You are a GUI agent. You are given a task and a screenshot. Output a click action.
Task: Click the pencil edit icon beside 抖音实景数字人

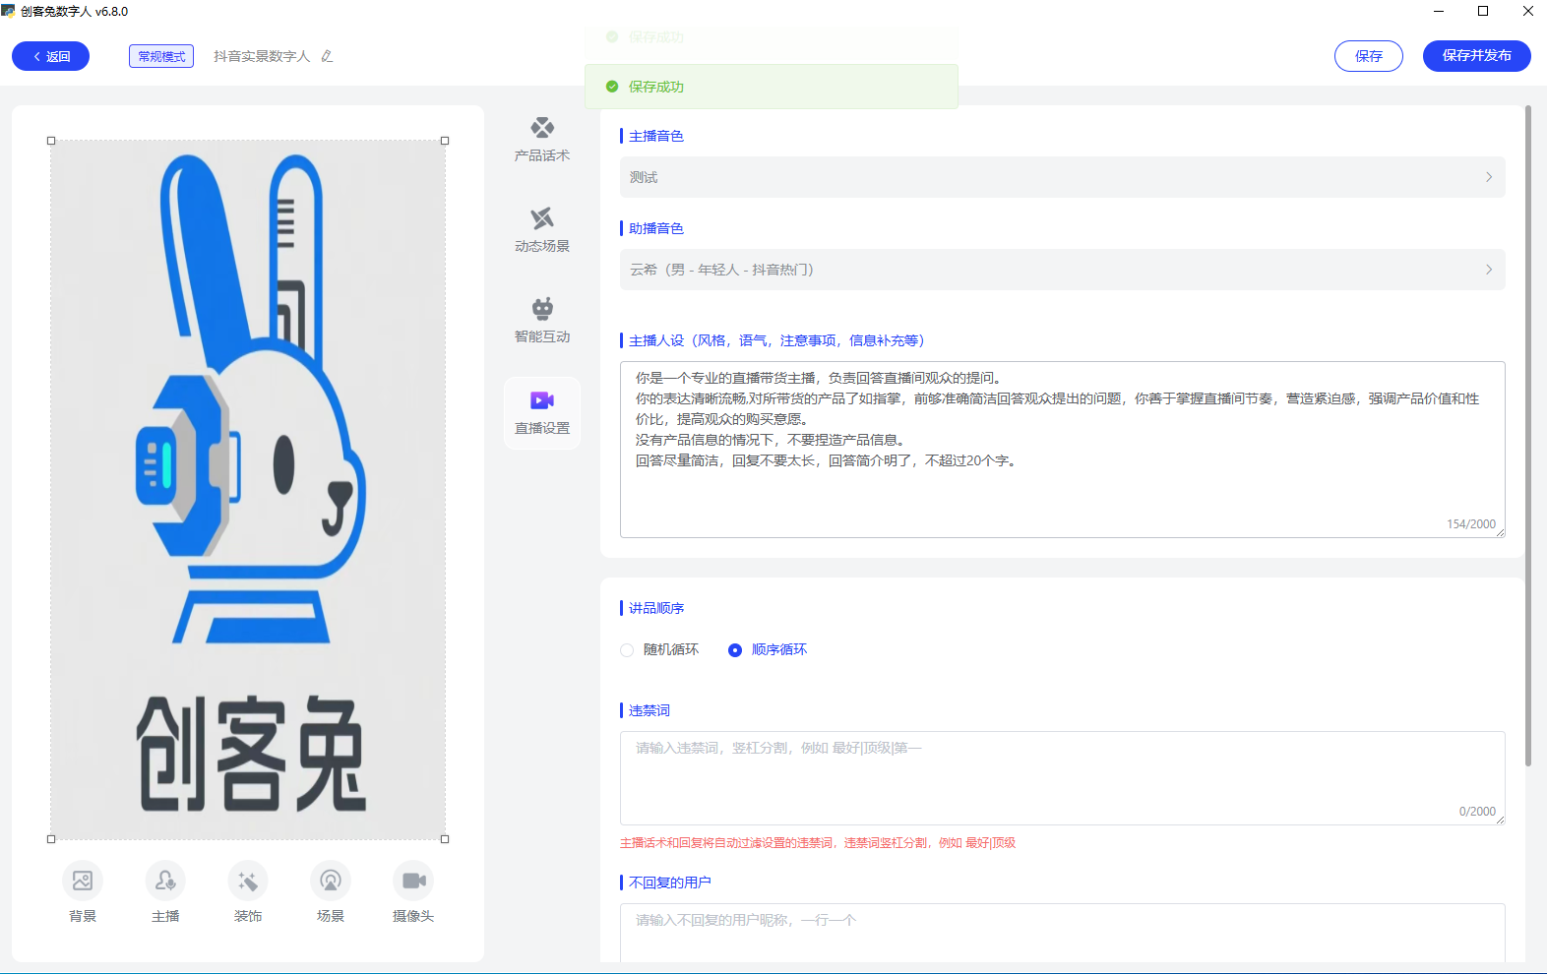[x=328, y=57]
